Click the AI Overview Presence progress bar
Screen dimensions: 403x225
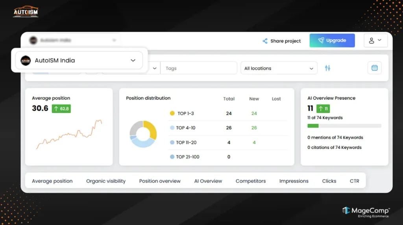pyautogui.click(x=344, y=126)
